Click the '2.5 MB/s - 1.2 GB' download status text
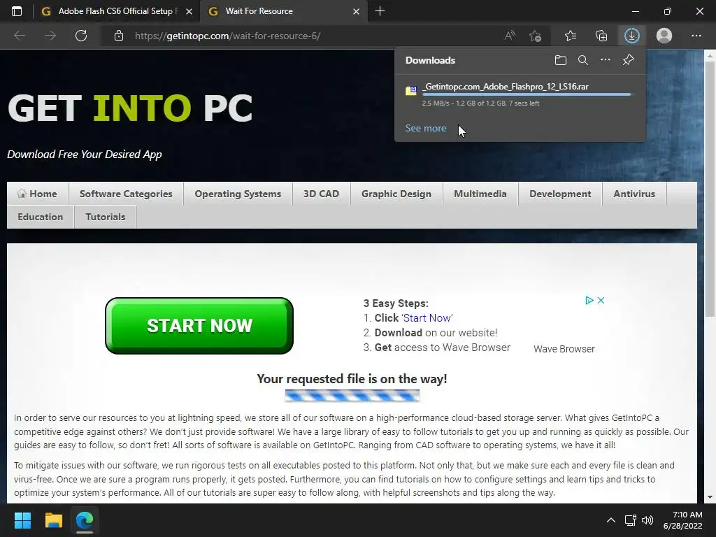716x537 pixels. coord(481,103)
